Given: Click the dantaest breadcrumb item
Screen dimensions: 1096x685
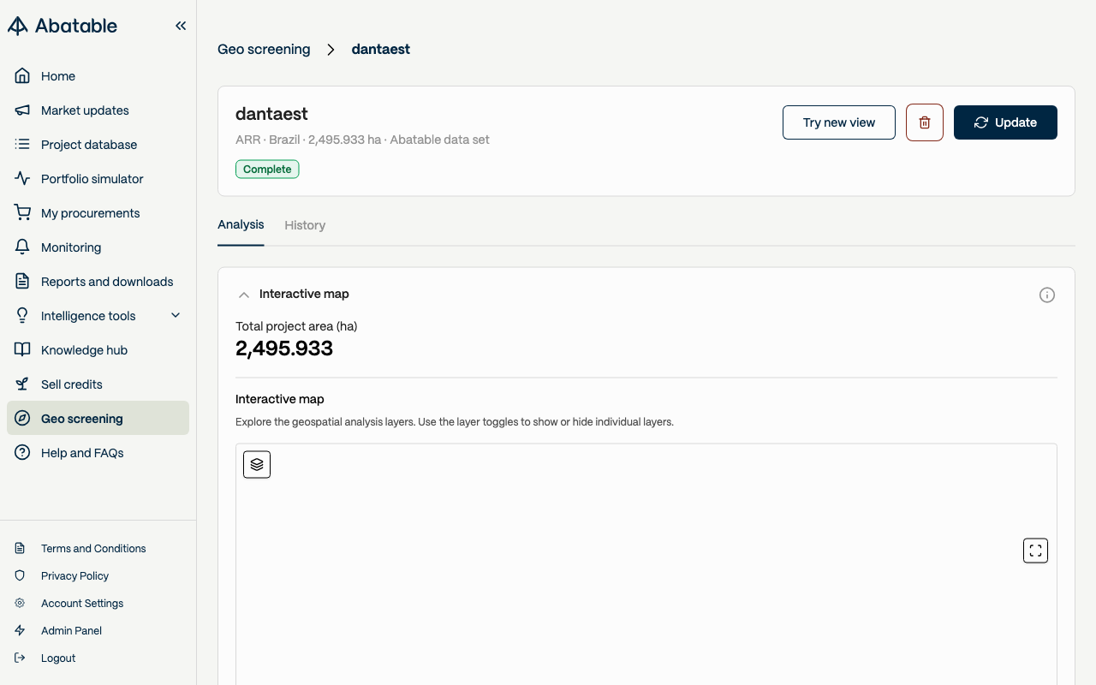Looking at the screenshot, I should pyautogui.click(x=380, y=50).
